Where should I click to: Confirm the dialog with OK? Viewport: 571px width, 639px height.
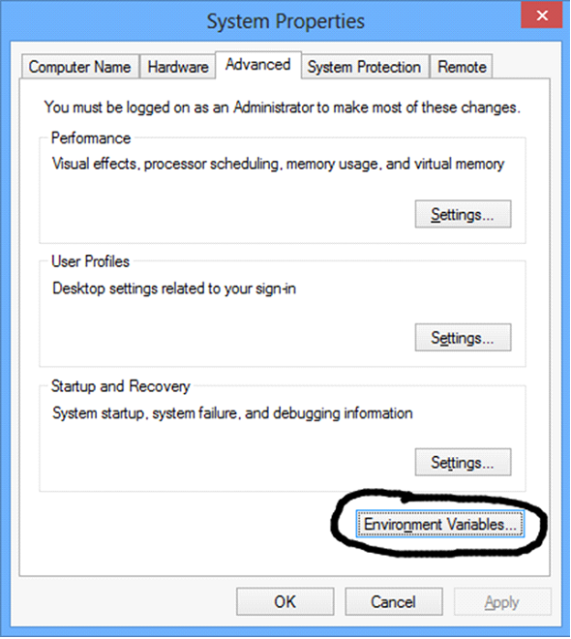point(285,601)
